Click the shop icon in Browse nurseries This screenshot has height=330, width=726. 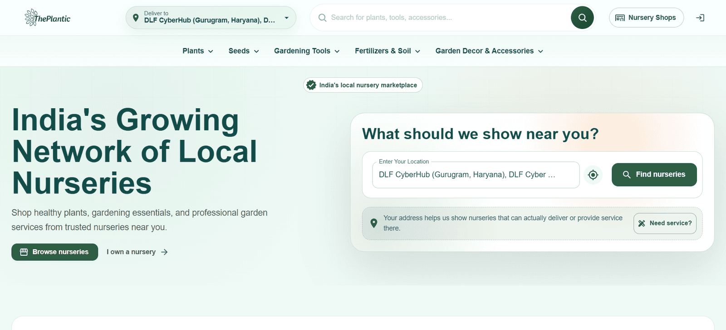click(x=24, y=252)
